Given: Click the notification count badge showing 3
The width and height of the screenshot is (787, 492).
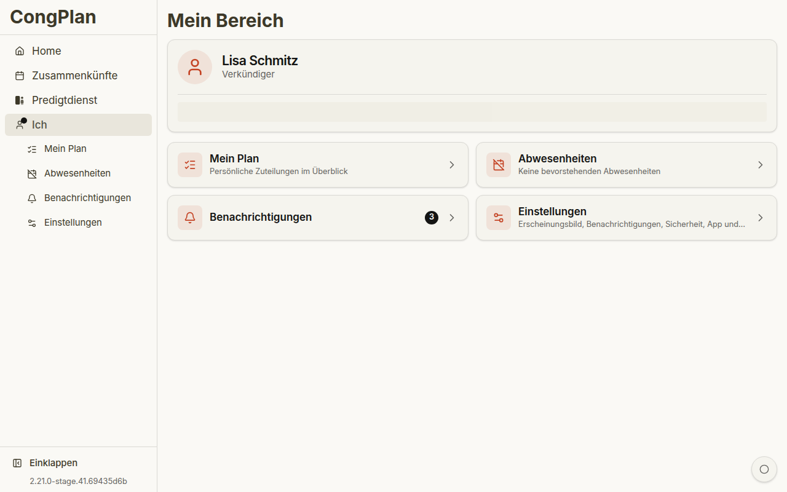Looking at the screenshot, I should pos(432,217).
